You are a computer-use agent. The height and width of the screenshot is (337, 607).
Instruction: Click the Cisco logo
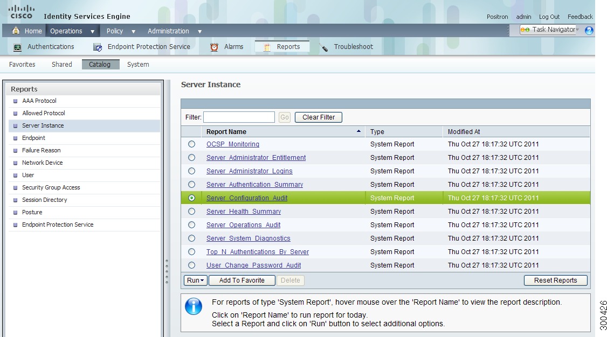(22, 12)
